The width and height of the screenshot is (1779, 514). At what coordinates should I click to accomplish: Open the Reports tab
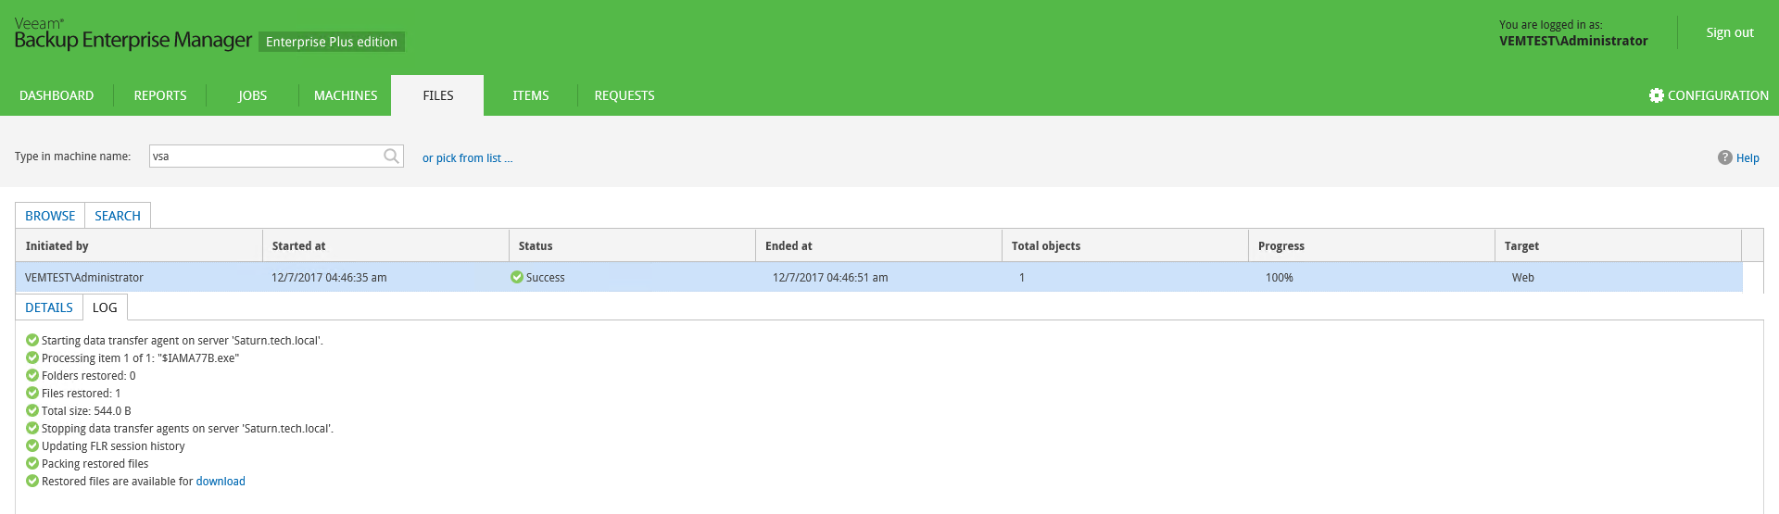(160, 95)
